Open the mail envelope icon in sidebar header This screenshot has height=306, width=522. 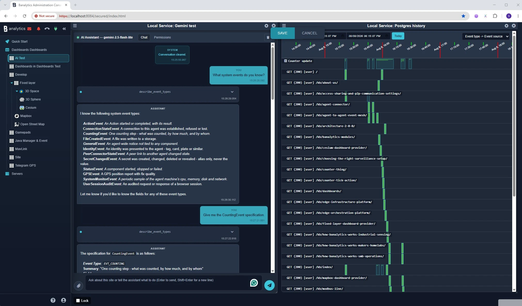(x=29, y=29)
